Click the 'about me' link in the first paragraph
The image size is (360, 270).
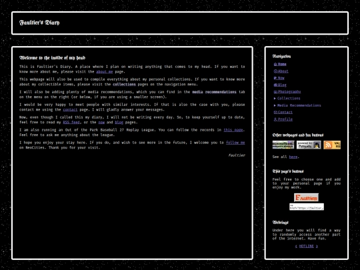coord(105,71)
